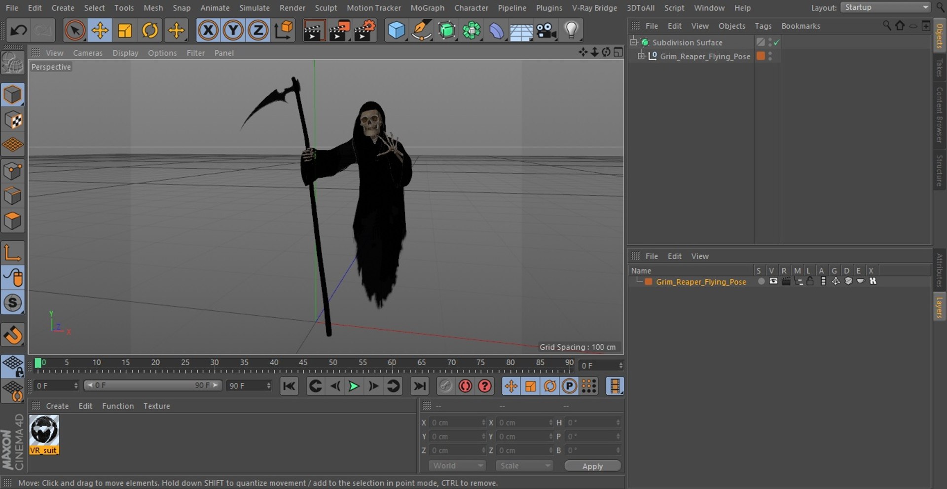This screenshot has width=947, height=489.
Task: Open Object Manager Tags menu
Action: pos(763,26)
